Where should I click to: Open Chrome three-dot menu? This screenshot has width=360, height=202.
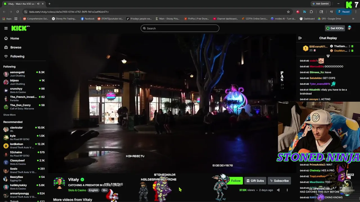[x=356, y=12]
